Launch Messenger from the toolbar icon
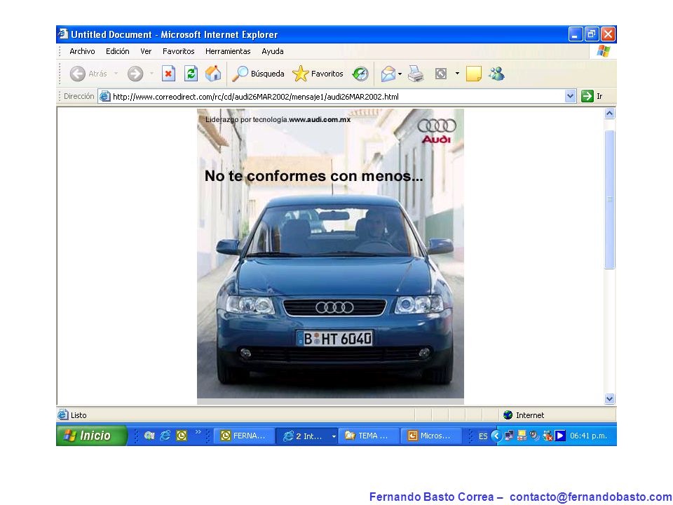This screenshot has width=673, height=505. coord(496,74)
